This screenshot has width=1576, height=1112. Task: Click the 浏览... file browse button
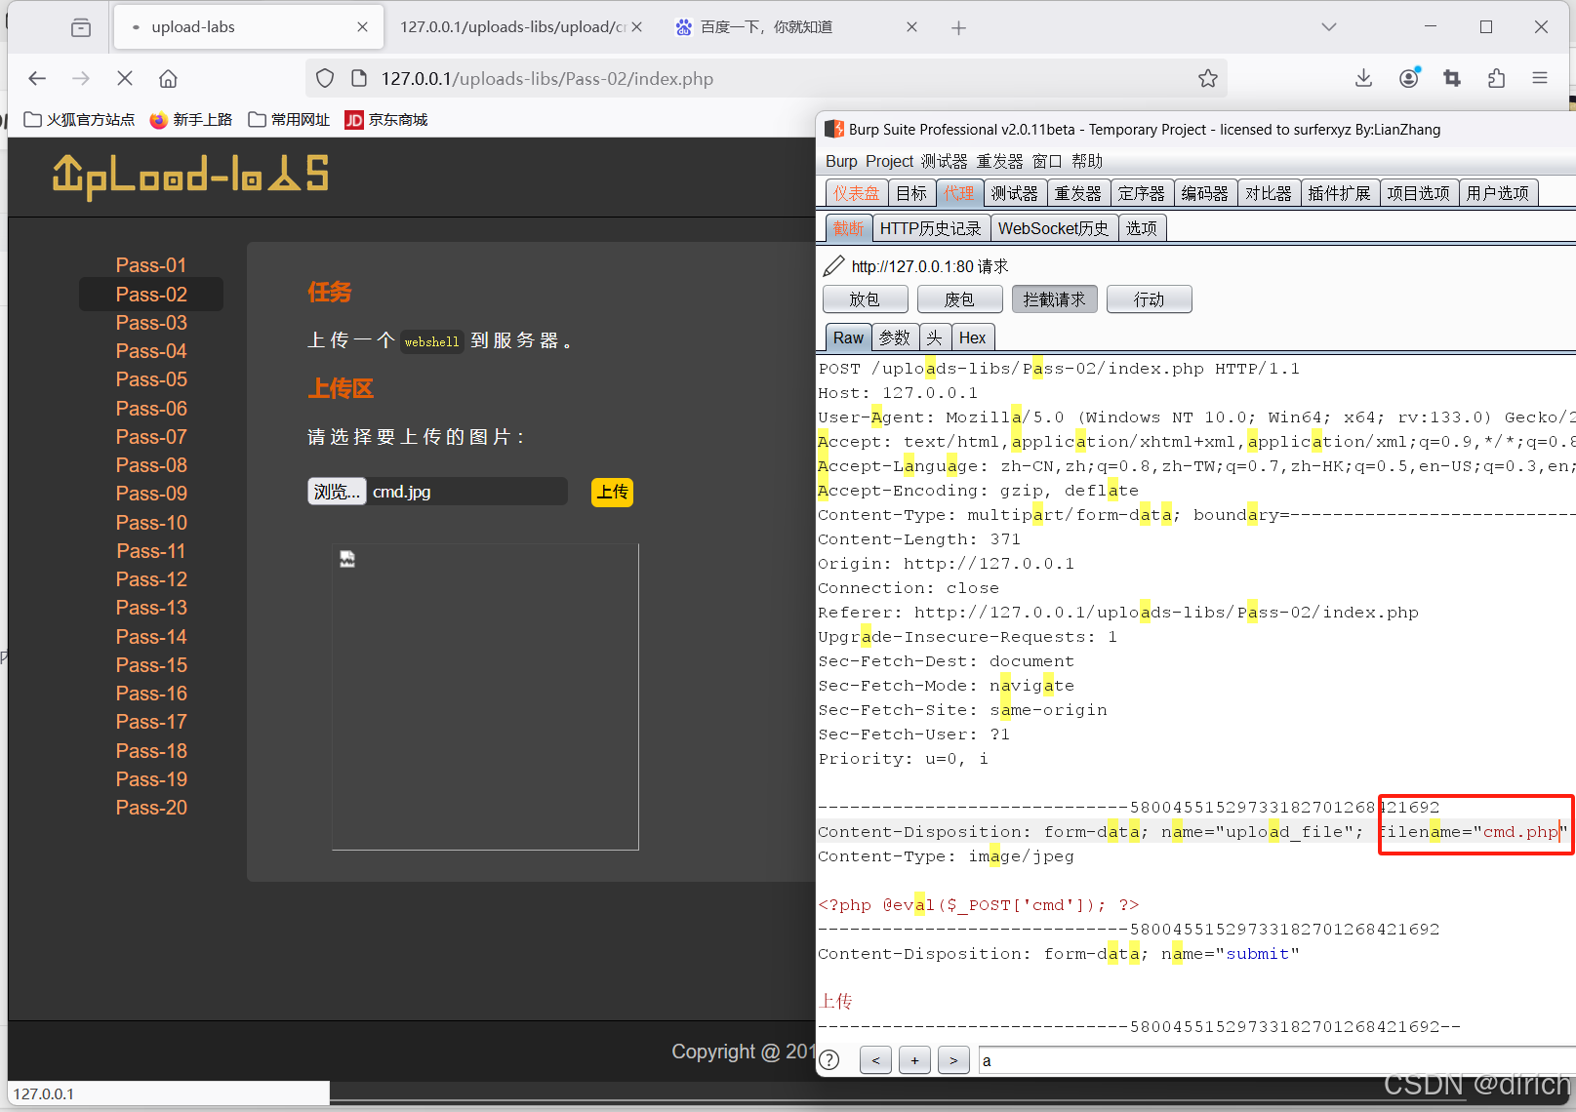pyautogui.click(x=337, y=492)
